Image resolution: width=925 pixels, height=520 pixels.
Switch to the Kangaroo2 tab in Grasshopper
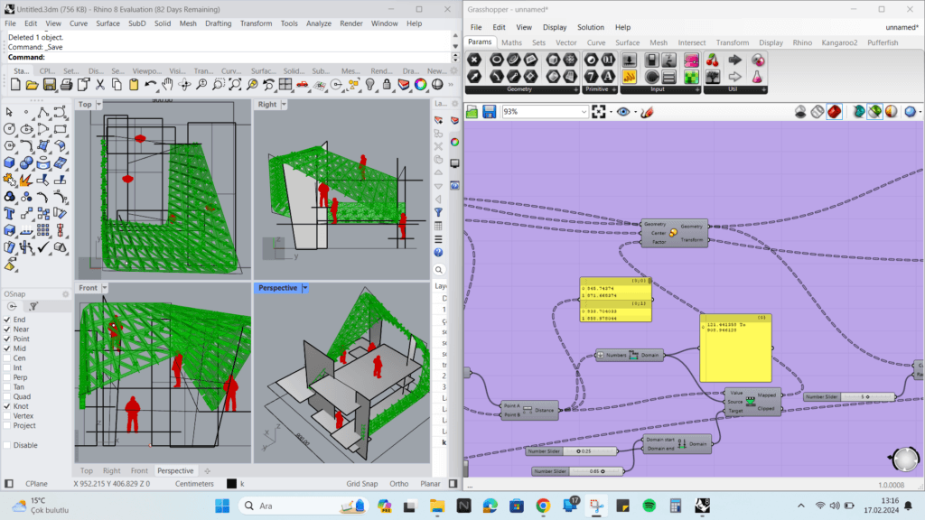tap(839, 42)
